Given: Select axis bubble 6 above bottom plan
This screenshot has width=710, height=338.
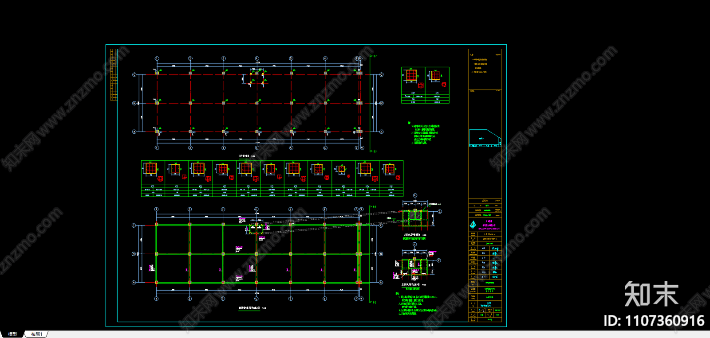Looking at the screenshot, I should click(x=325, y=210).
